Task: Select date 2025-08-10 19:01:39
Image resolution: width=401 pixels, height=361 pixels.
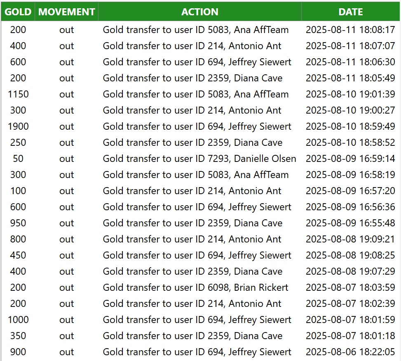Action: coord(350,94)
